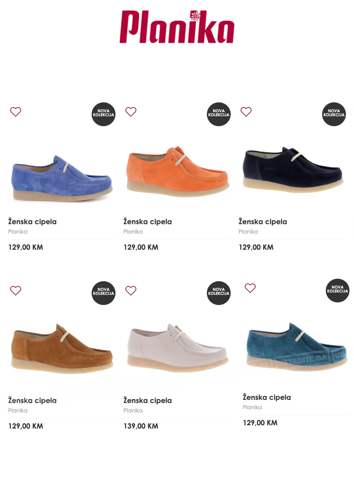The image size is (354, 500).
Task: Click heart icon above brown suede shoe
Action: tap(16, 290)
